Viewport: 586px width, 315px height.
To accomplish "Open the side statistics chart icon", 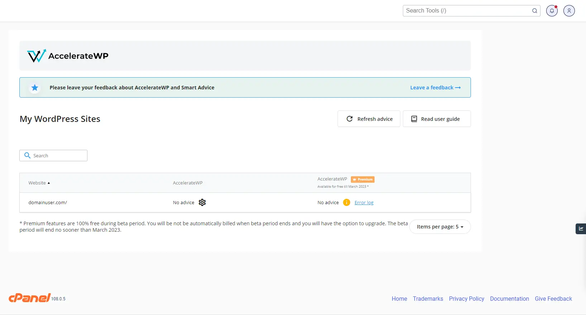I will coord(581,229).
